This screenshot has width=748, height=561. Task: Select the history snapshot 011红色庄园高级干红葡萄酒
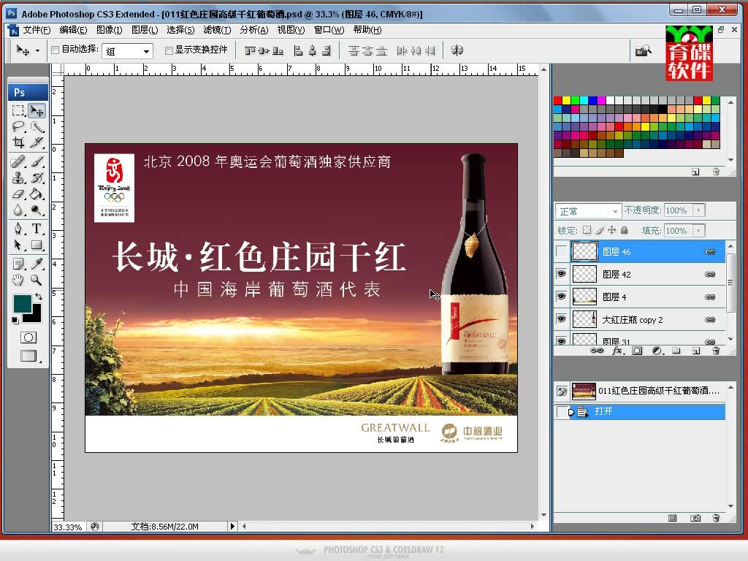point(639,392)
